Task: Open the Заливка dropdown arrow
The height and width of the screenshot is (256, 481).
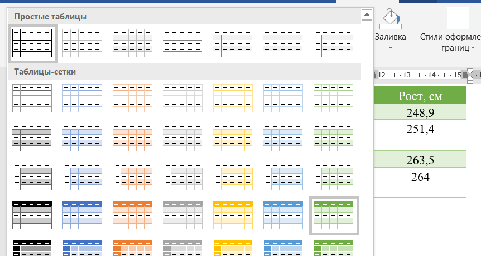Action: point(391,48)
